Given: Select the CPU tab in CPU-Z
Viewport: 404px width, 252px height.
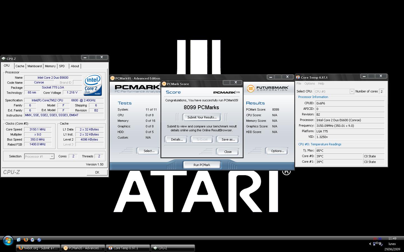Looking at the screenshot, I should click(7, 66).
